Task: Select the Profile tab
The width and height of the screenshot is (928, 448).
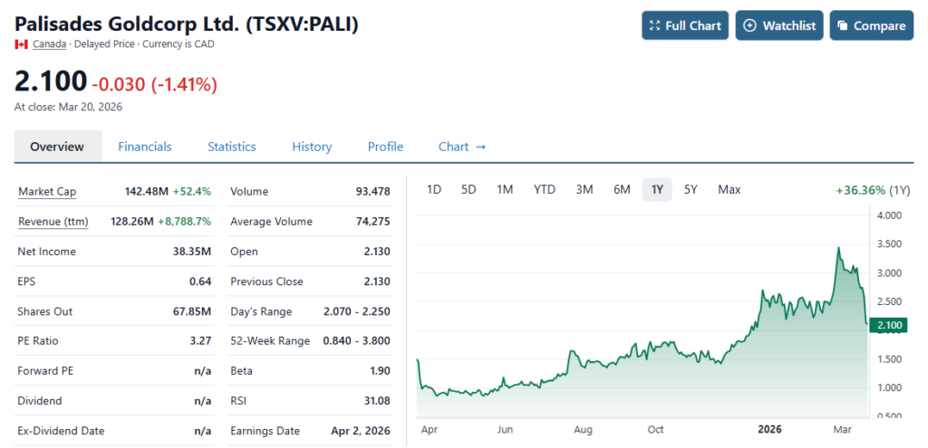Action: pos(385,147)
